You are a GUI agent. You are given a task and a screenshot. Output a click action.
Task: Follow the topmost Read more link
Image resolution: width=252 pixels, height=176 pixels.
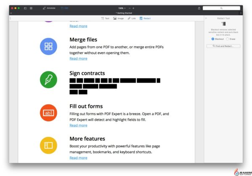point(79,26)
